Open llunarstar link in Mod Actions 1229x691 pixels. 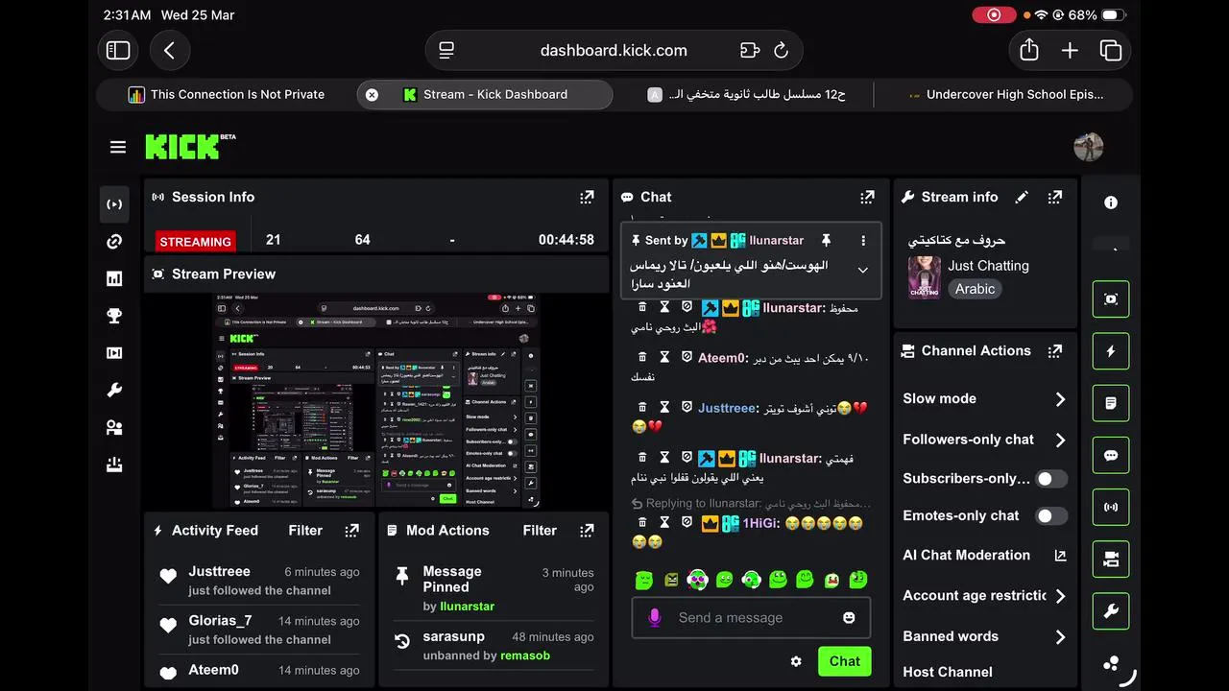pos(467,607)
